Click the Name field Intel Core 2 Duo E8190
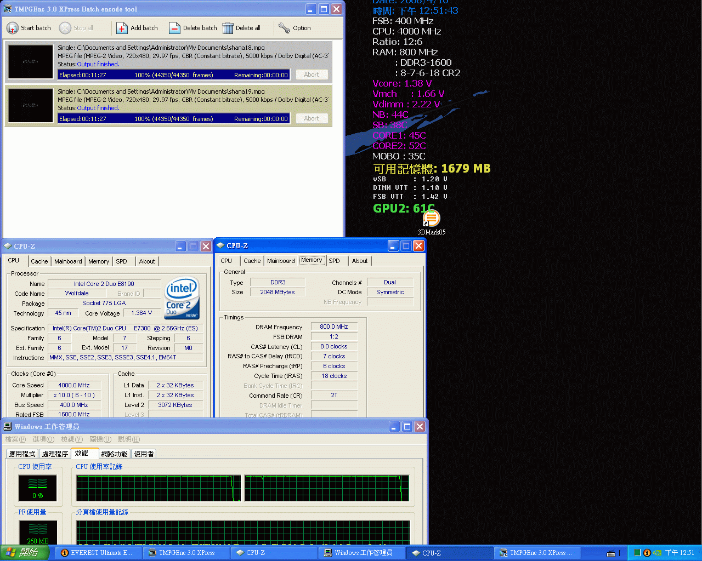702x561 pixels. 104,284
